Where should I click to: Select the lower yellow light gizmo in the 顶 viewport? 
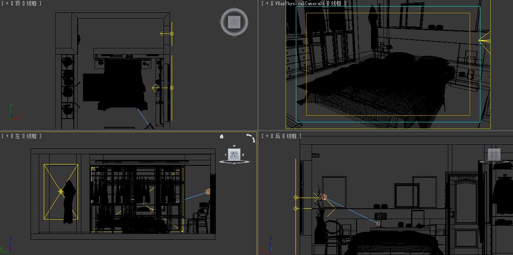[171, 88]
